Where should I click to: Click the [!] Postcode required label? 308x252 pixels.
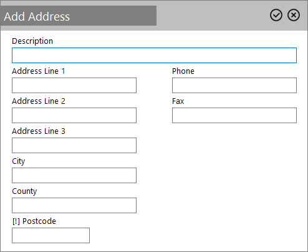(34, 221)
